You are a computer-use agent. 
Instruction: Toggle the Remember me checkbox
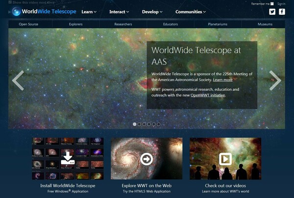pyautogui.click(x=272, y=4)
